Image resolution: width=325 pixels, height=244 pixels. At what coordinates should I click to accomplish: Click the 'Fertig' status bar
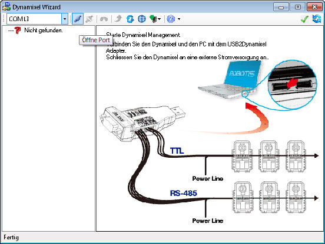[162, 238]
